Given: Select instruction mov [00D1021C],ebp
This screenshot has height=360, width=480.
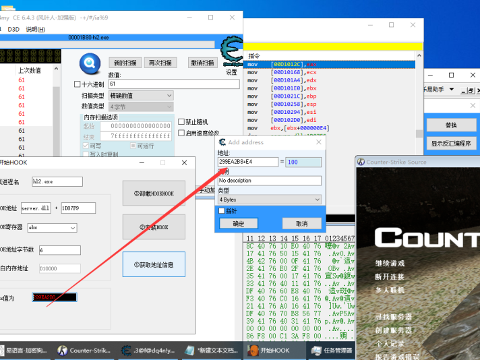Looking at the screenshot, I should click(x=330, y=96).
